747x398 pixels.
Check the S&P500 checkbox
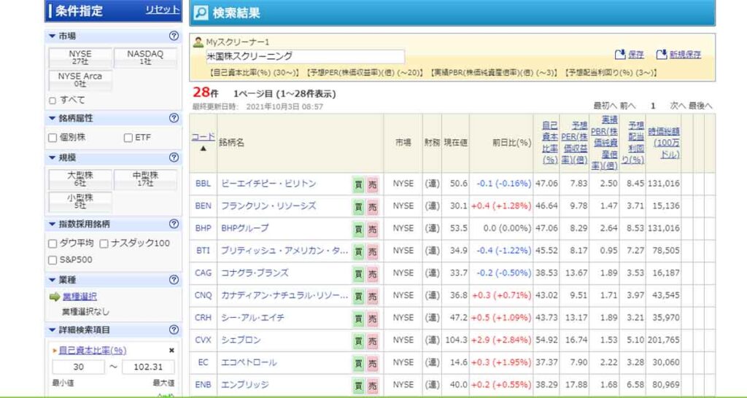[x=53, y=260]
